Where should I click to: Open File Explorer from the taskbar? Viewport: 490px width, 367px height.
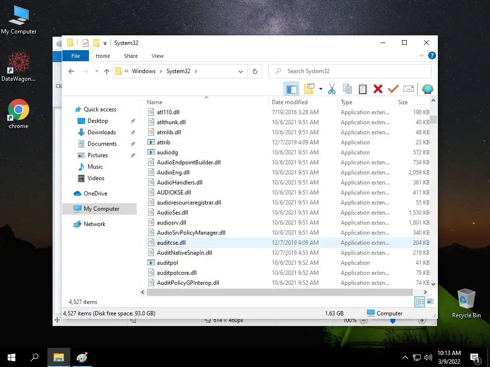tap(58, 357)
